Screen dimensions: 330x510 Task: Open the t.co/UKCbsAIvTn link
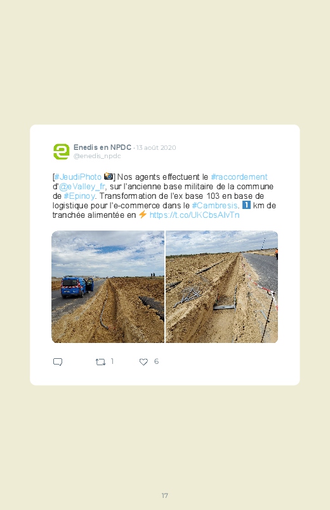(x=194, y=215)
